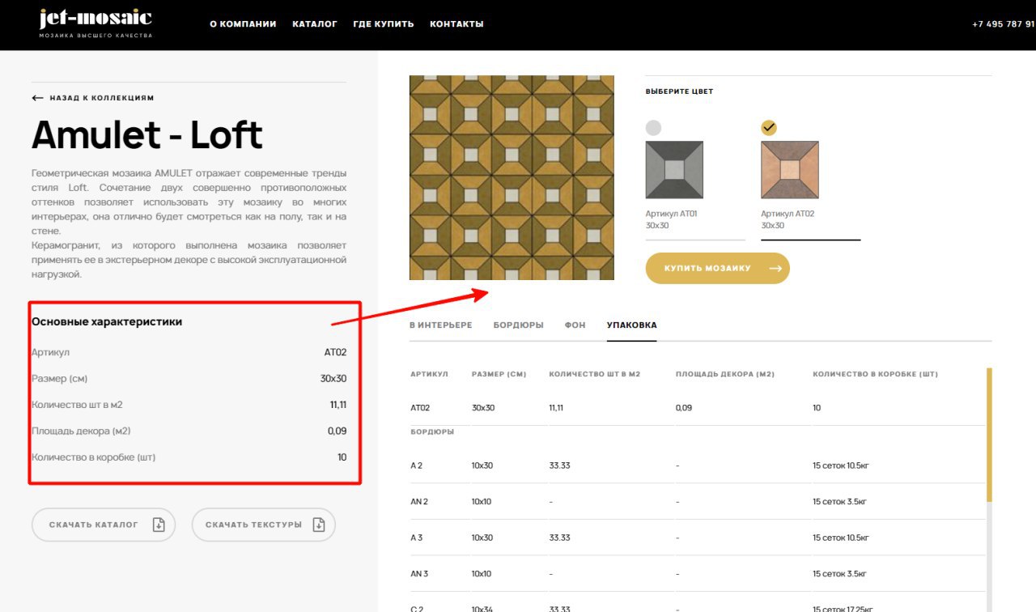Switch to Бордюры tab
The image size is (1036, 612).
pyautogui.click(x=519, y=325)
